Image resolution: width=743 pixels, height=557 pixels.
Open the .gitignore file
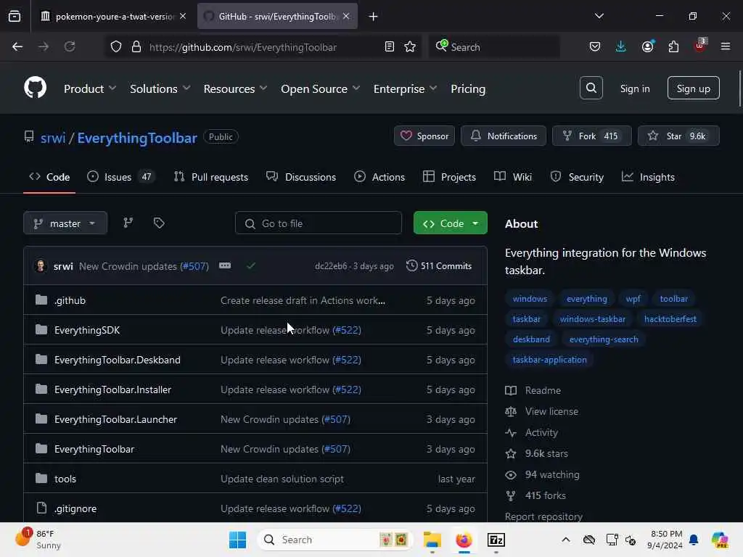click(x=75, y=508)
